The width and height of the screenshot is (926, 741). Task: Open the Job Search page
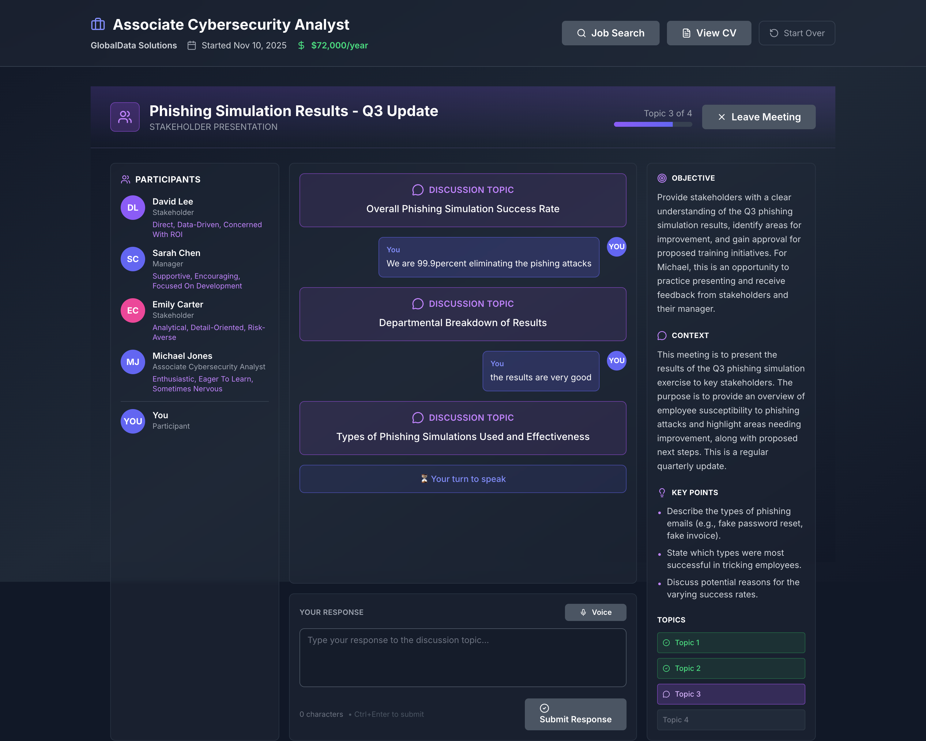610,33
